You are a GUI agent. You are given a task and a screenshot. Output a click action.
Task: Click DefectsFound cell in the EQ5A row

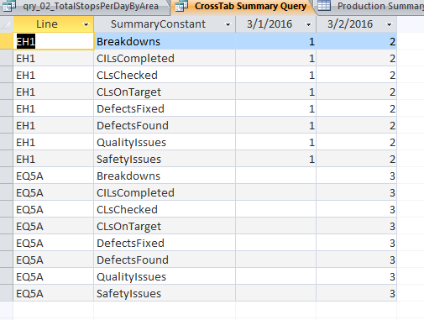click(165, 260)
